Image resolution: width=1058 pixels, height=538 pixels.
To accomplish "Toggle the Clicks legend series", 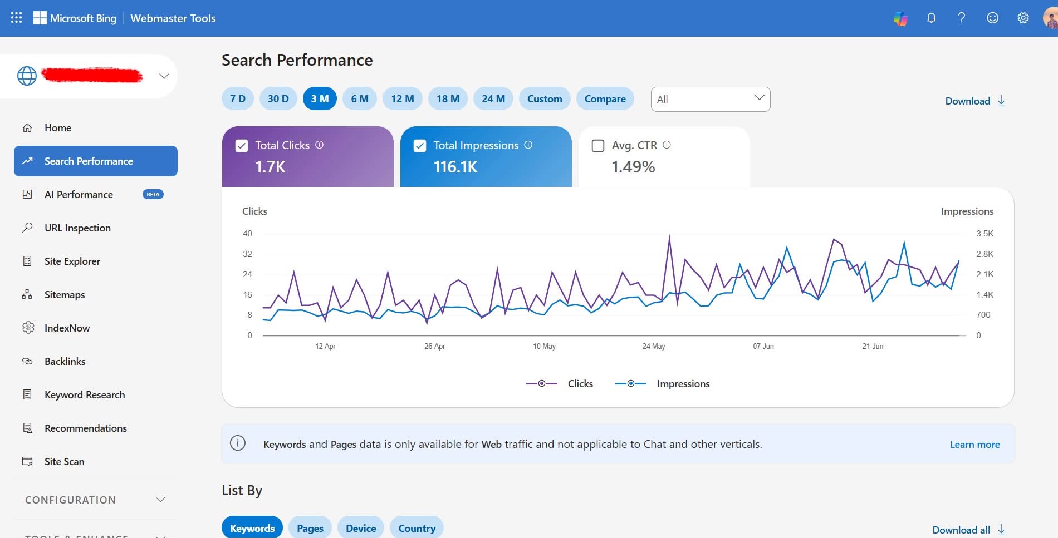I will (x=560, y=383).
